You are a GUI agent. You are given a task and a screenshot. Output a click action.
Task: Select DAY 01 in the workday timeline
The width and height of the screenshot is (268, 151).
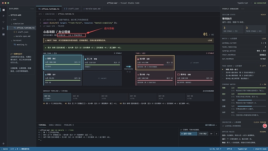click(x=57, y=97)
